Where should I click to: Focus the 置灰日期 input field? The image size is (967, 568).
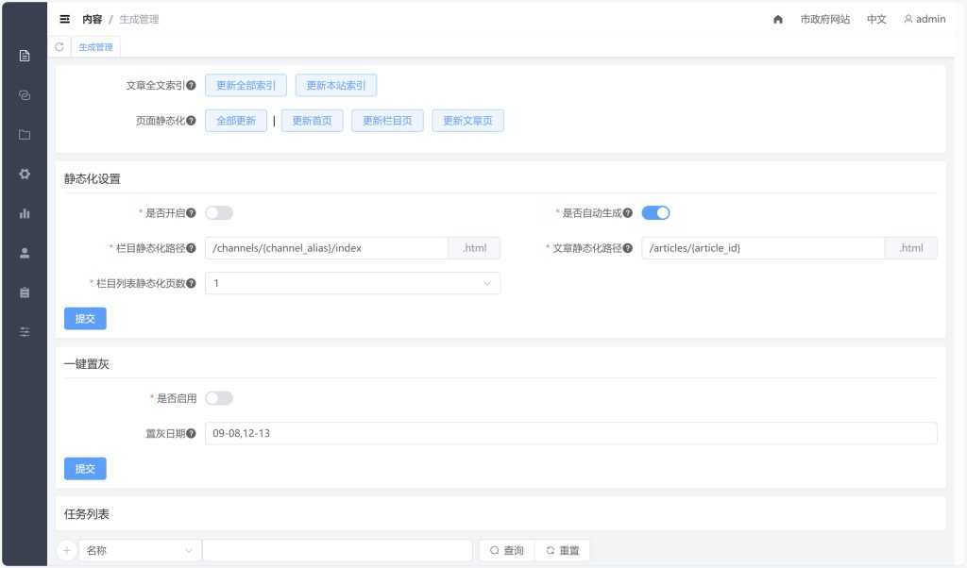(x=571, y=434)
